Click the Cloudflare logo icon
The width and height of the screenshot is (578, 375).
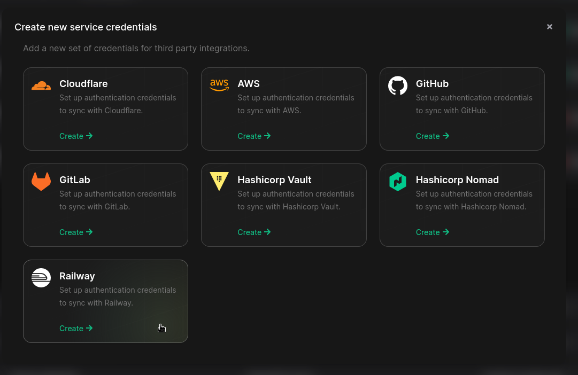41,84
